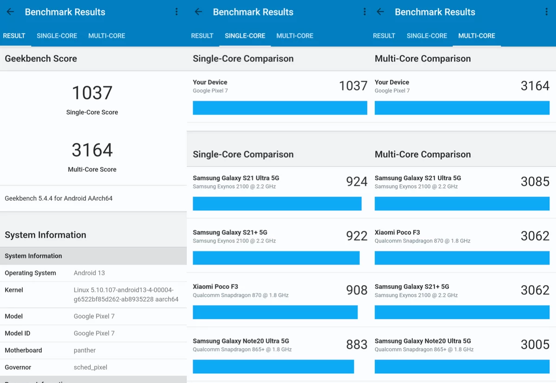Tap the back arrow on the Geekbench Score screen
This screenshot has width=556, height=383.
click(x=10, y=12)
